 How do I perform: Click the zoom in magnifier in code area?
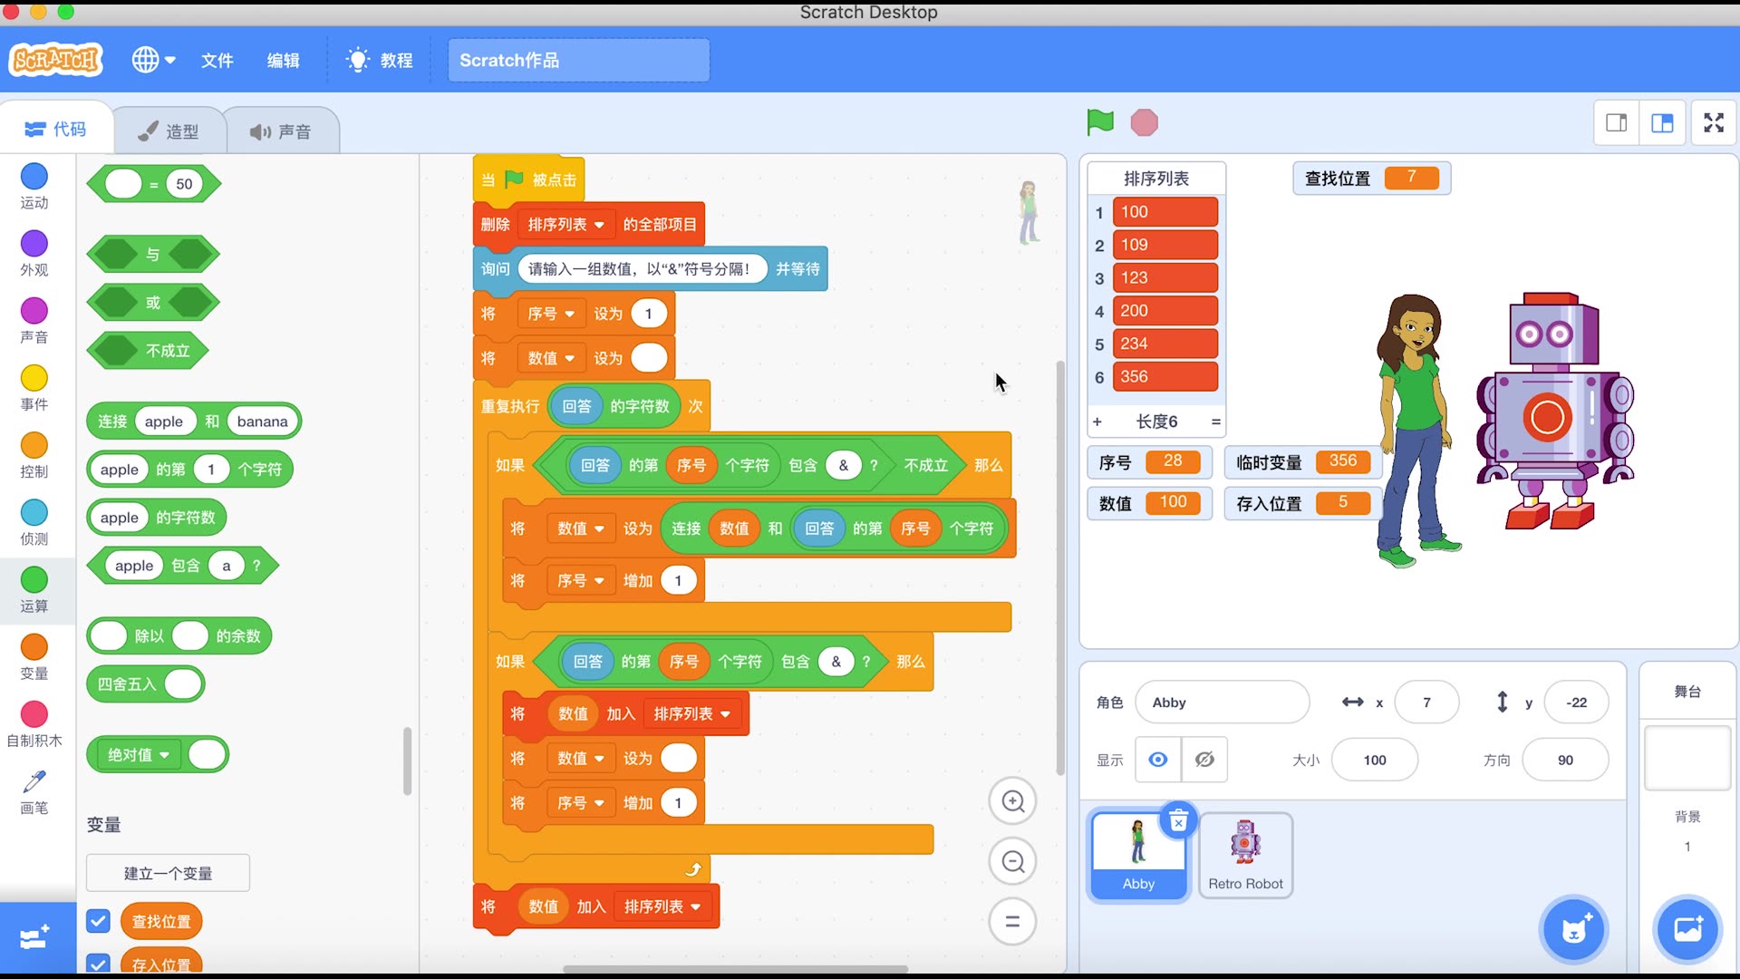click(x=1013, y=800)
